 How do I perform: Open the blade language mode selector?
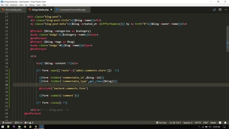213,123
